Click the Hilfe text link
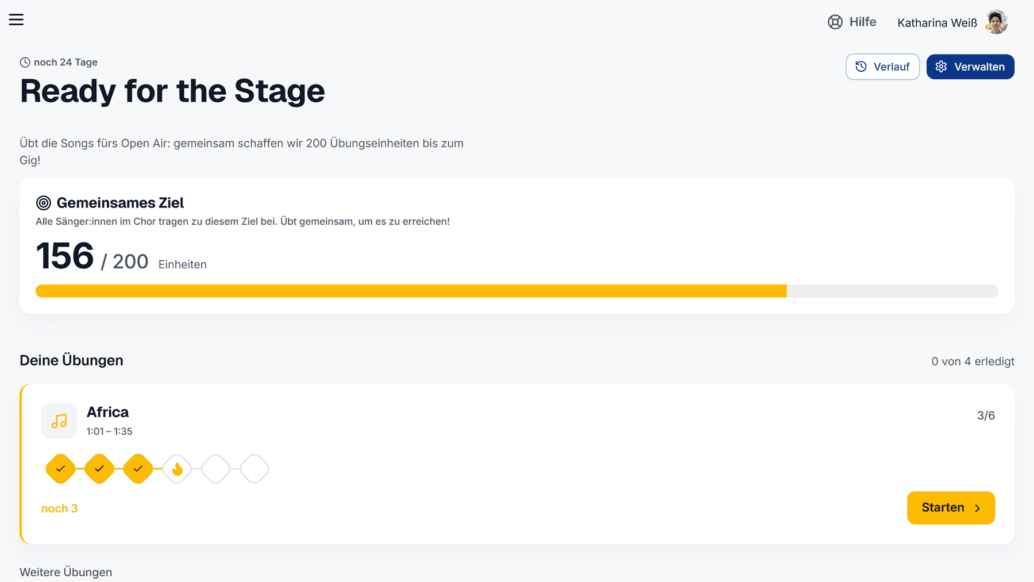Viewport: 1034px width, 582px height. (x=863, y=22)
